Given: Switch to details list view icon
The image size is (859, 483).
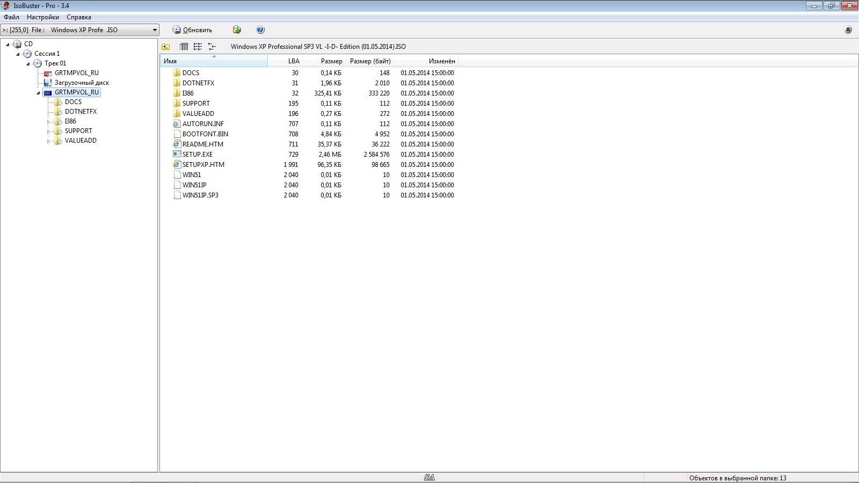Looking at the screenshot, I should 184,47.
